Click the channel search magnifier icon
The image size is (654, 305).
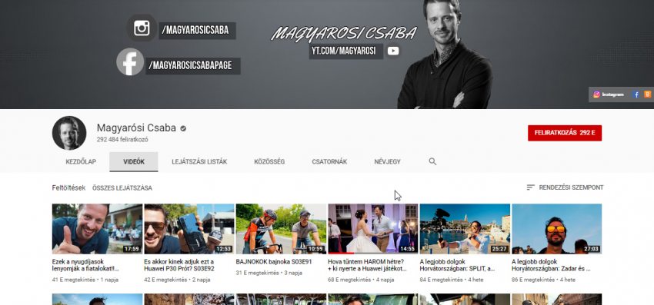[x=432, y=161]
